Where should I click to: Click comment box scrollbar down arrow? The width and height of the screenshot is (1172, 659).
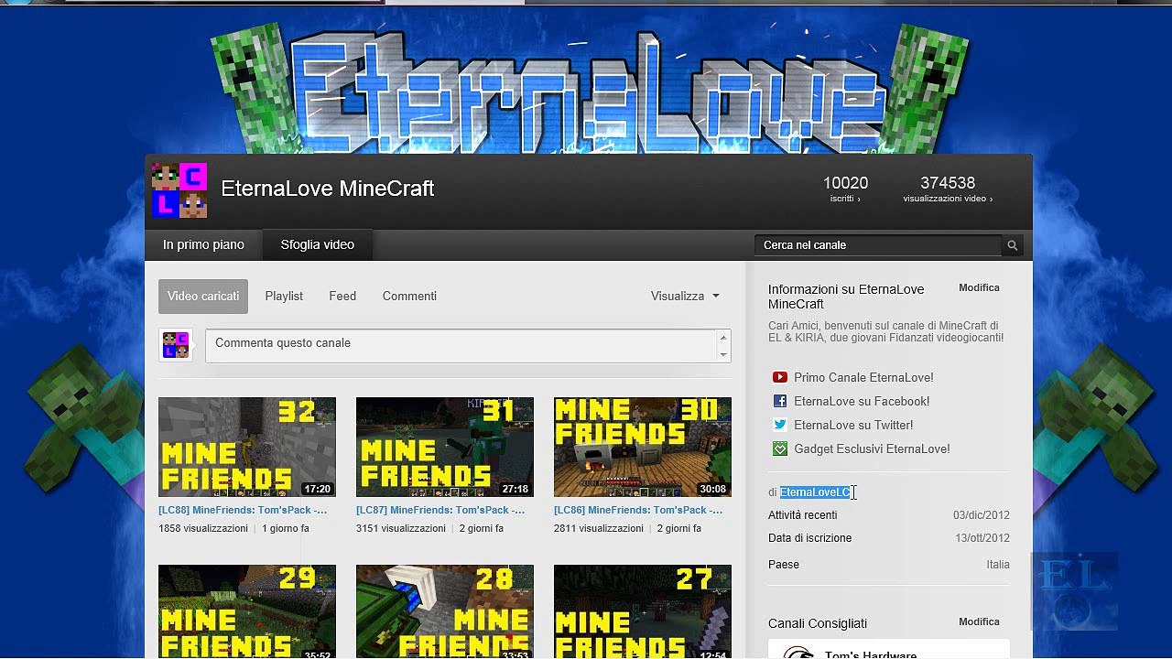click(724, 354)
